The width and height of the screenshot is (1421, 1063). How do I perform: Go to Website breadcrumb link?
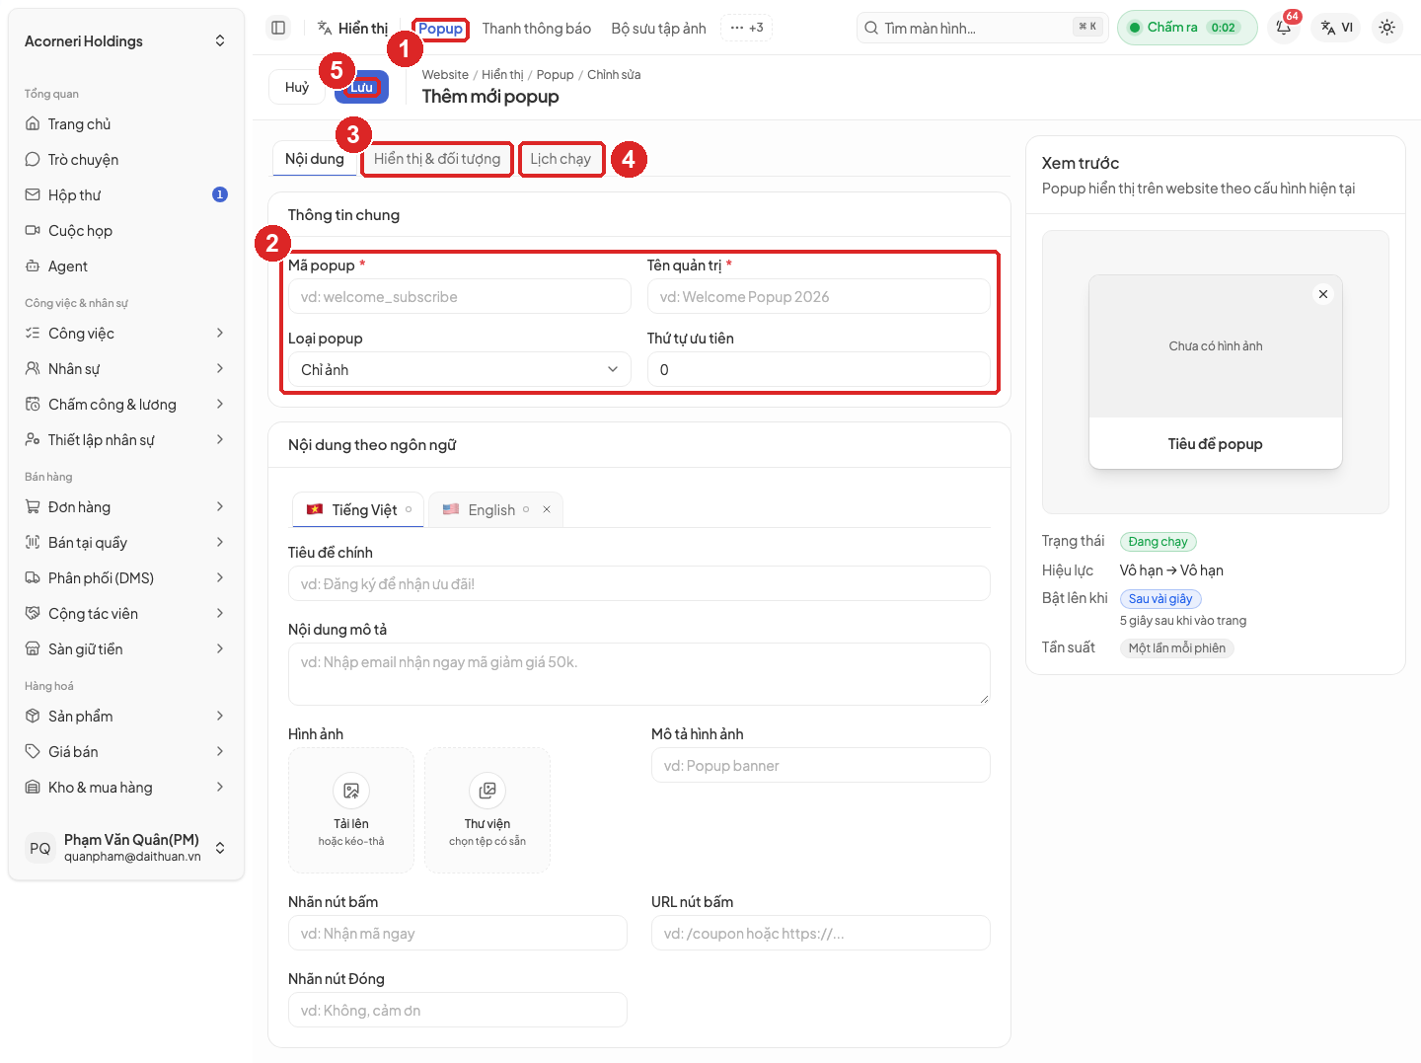click(445, 75)
